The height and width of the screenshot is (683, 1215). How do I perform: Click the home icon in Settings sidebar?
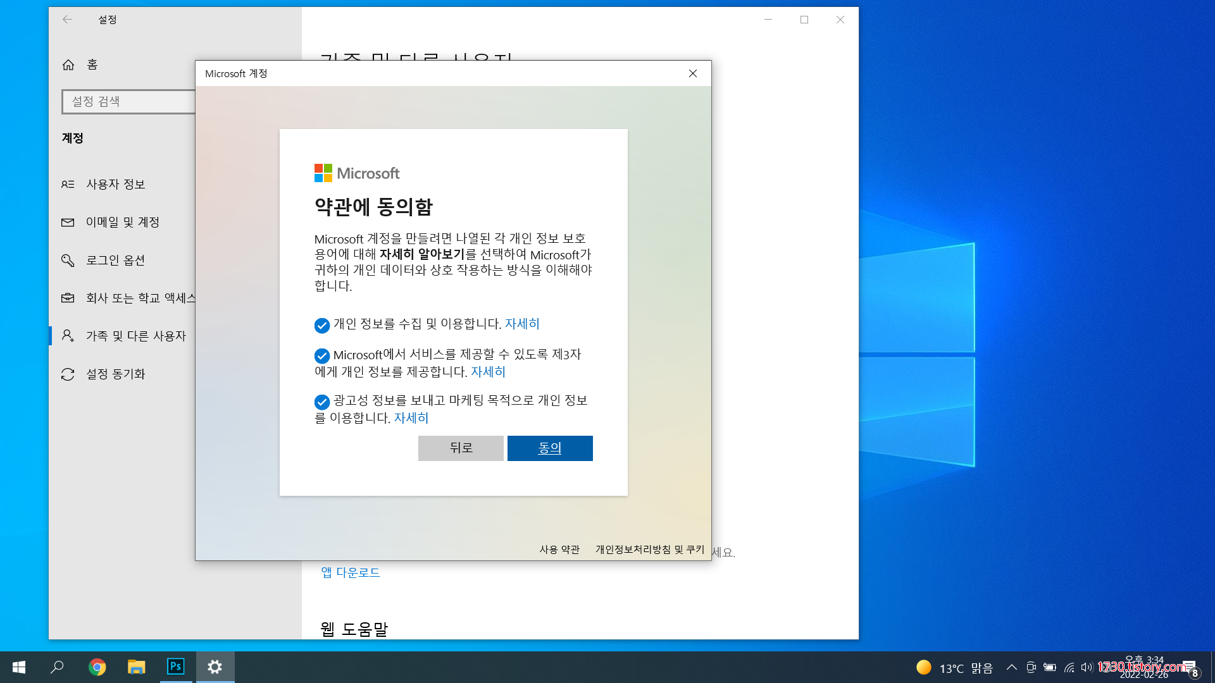(x=68, y=65)
